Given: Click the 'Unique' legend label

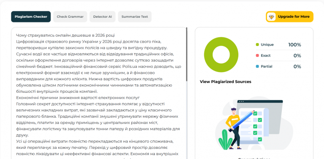Looking at the screenshot, I should pos(267,45).
